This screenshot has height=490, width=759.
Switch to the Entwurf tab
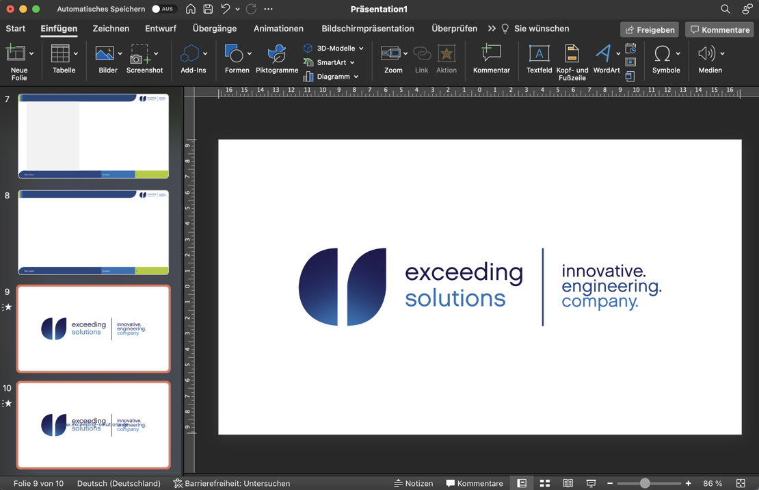[x=161, y=29]
